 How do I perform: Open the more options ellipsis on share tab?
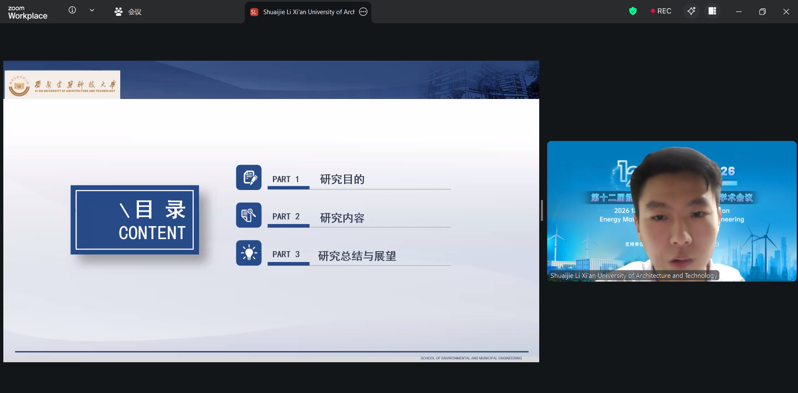(x=363, y=12)
